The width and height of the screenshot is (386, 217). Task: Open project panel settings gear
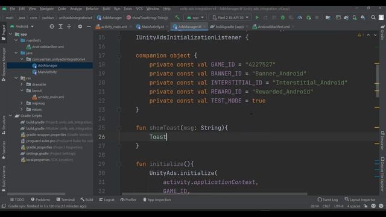[80, 27]
